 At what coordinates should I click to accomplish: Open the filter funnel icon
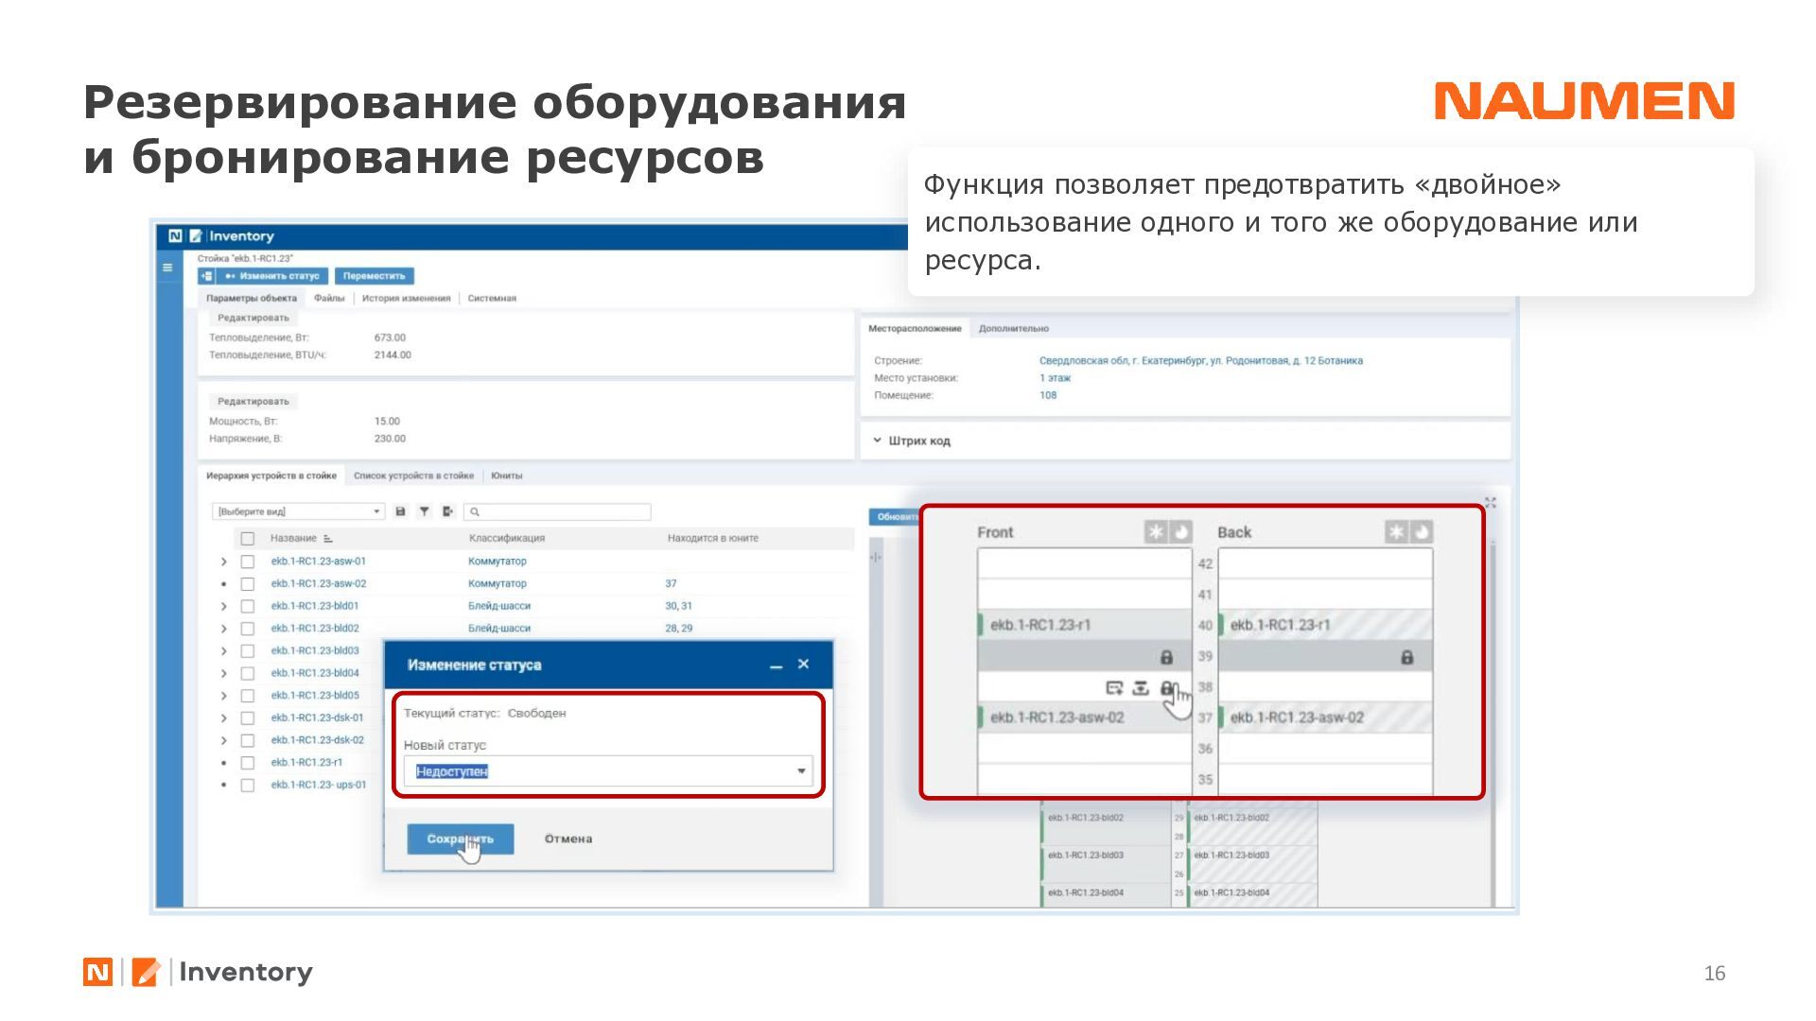tap(425, 511)
